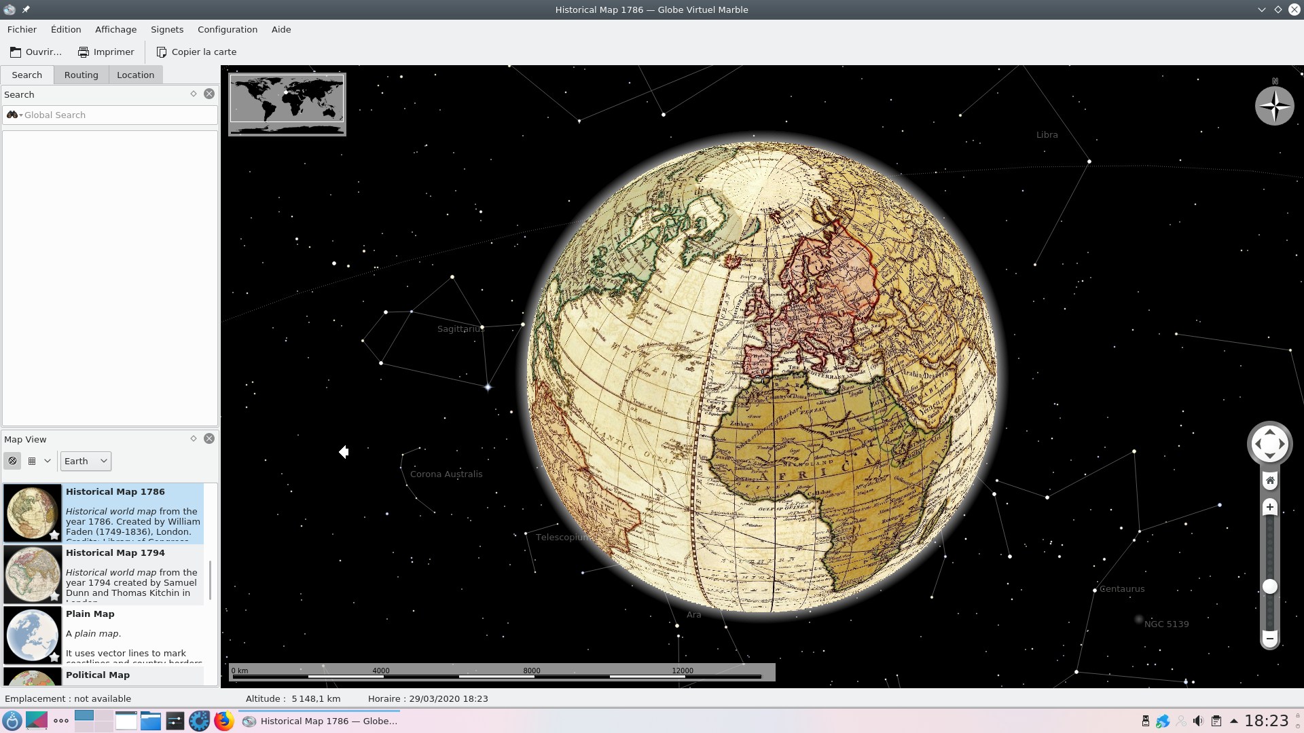Switch to the Search tab
The image size is (1304, 733).
(x=27, y=75)
